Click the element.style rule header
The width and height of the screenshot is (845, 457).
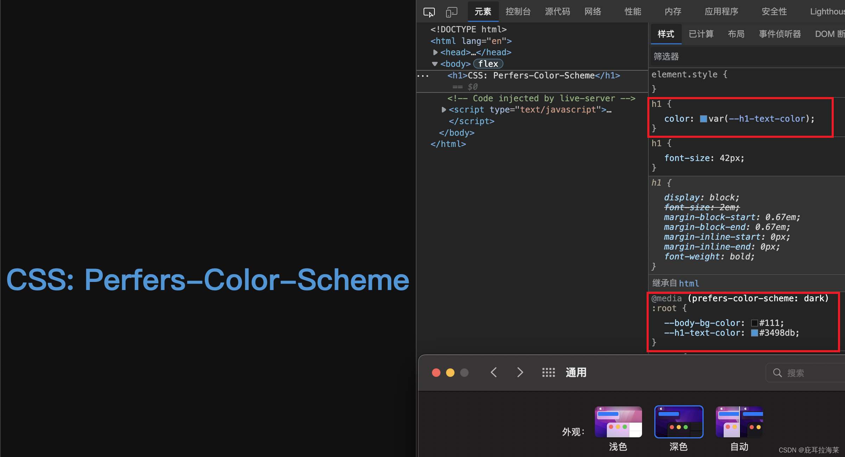[x=689, y=75]
